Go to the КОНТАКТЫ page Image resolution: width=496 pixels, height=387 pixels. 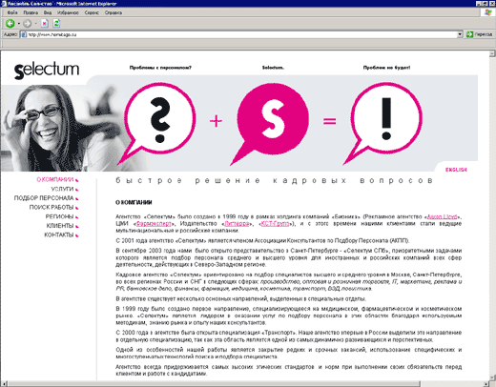59,235
